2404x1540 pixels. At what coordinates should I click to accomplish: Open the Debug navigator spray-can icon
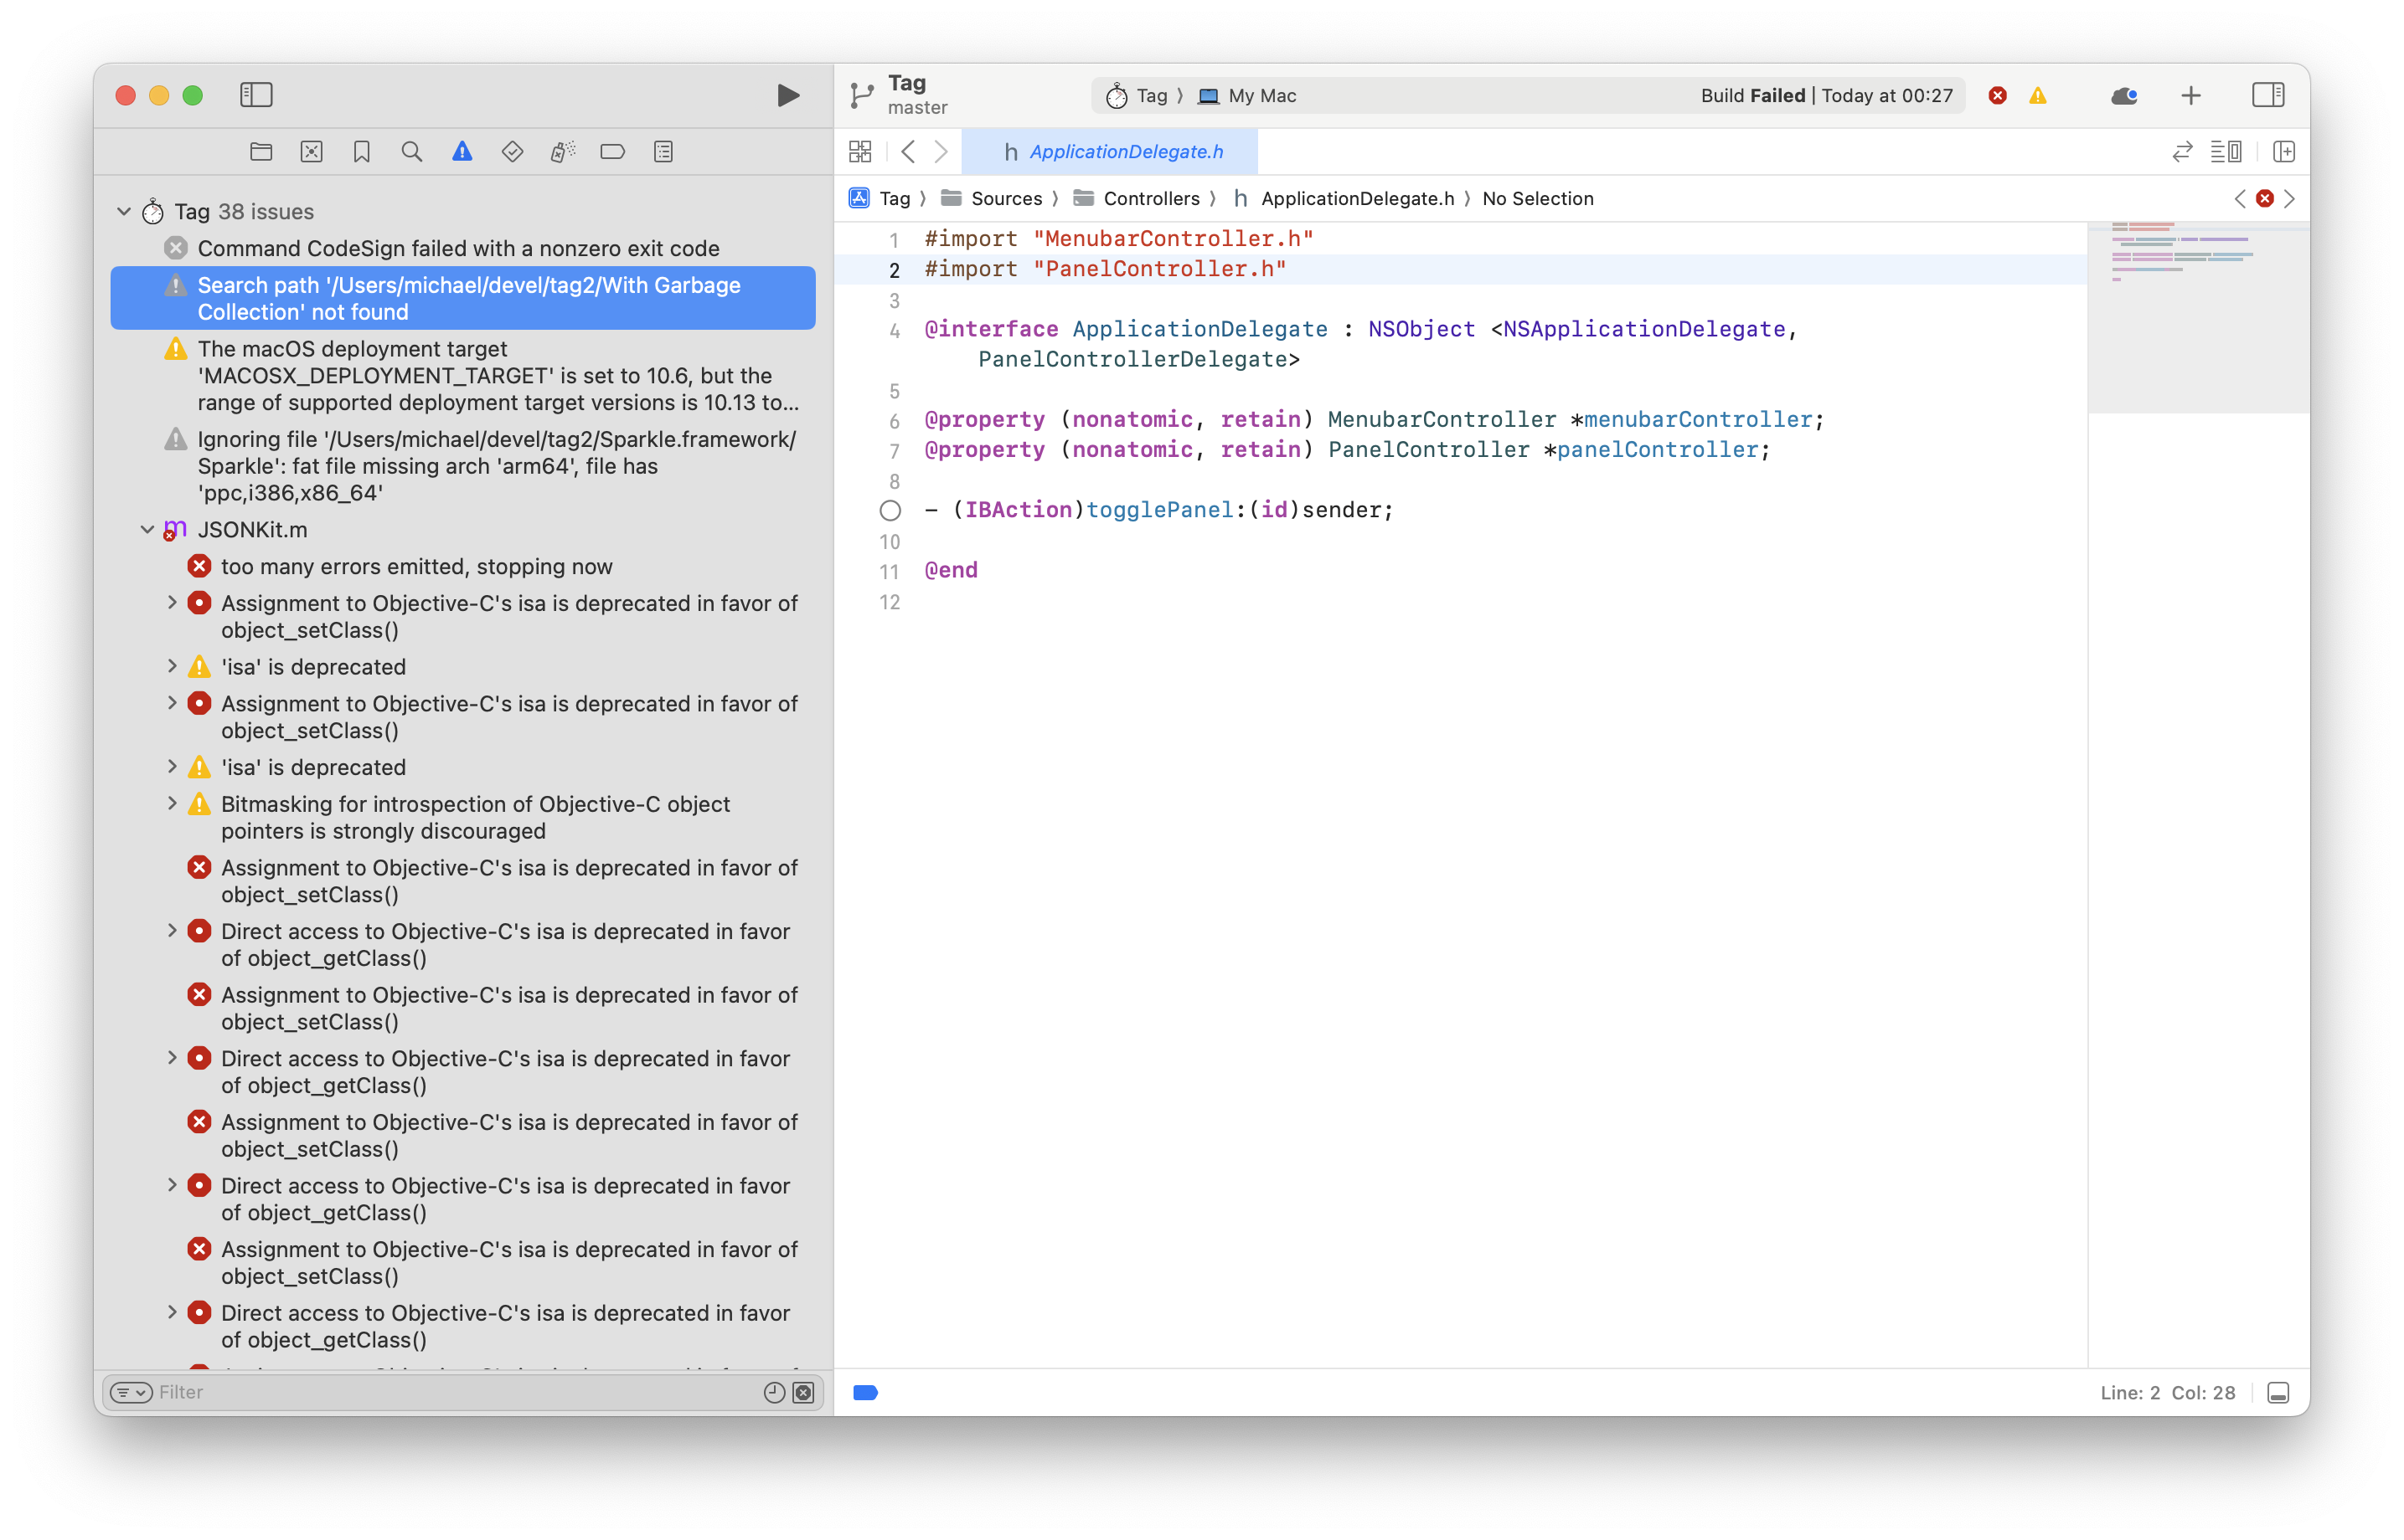click(562, 151)
